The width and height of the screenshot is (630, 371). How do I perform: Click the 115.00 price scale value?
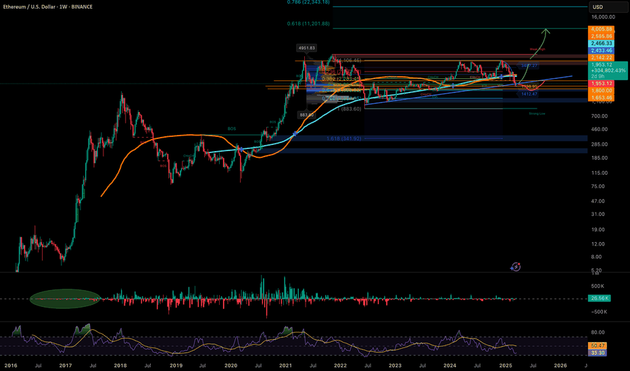[599, 173]
